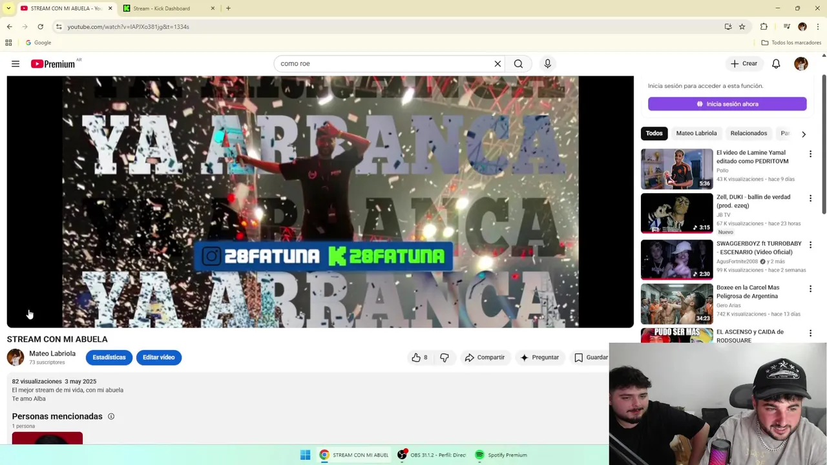
Task: Open the Windows Start button
Action: point(305,455)
